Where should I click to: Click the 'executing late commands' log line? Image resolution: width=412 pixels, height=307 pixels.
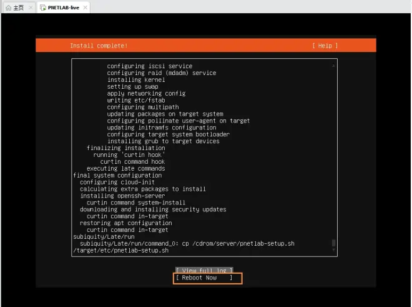point(126,169)
